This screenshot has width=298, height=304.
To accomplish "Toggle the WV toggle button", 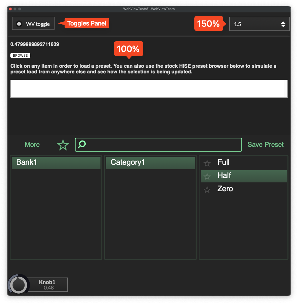I will [x=33, y=24].
